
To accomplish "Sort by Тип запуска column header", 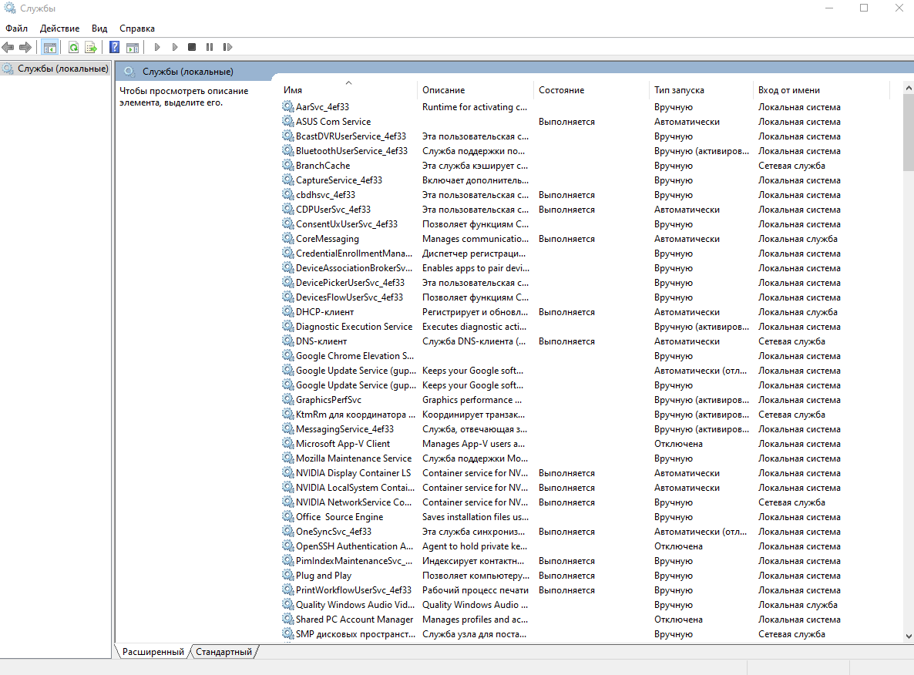I will point(679,90).
